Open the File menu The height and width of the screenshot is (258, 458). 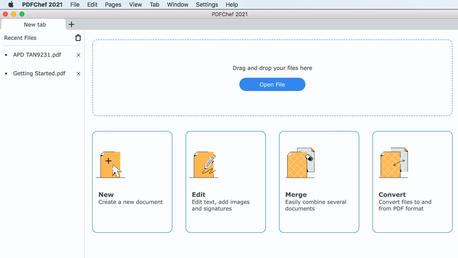click(x=75, y=5)
